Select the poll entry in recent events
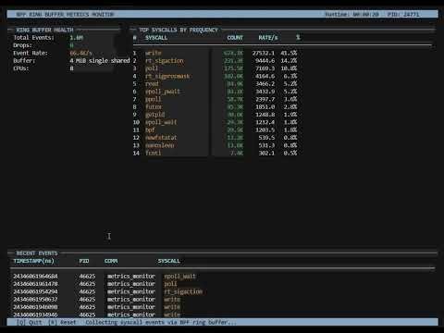This screenshot has height=333, width=444. [x=170, y=284]
